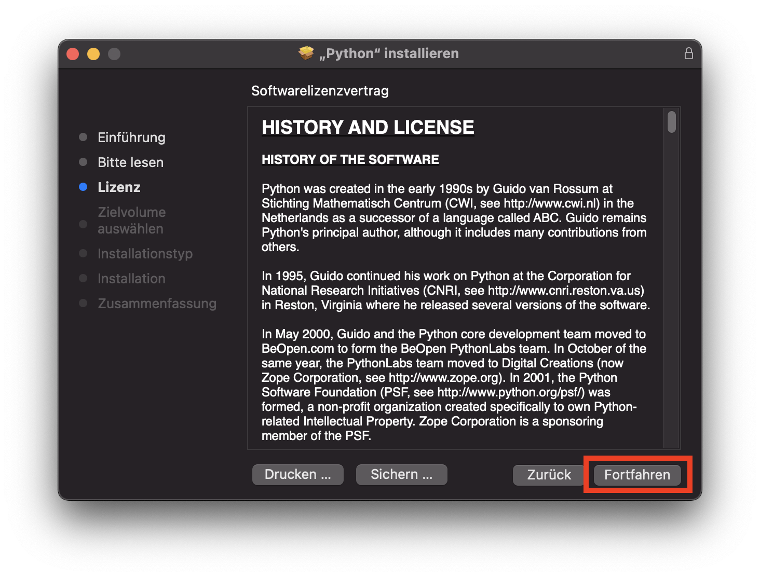Click the HISTORY OF THE SOFTWARE subheading
The height and width of the screenshot is (577, 760).
pos(350,159)
